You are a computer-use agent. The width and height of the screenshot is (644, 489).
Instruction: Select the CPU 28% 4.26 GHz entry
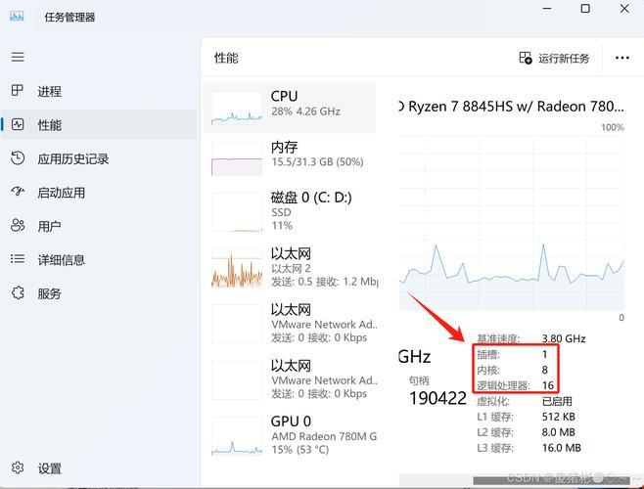tap(290, 108)
